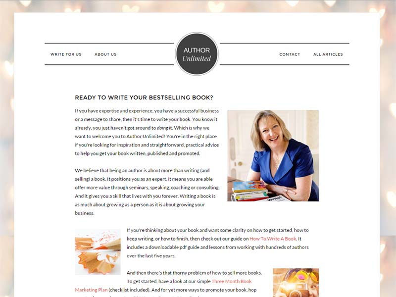This screenshot has width=396, height=297.
Task: Open the Write For Us page
Action: pos(66,54)
